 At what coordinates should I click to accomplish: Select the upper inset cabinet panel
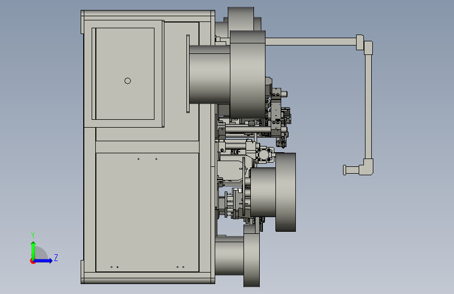click(x=125, y=74)
